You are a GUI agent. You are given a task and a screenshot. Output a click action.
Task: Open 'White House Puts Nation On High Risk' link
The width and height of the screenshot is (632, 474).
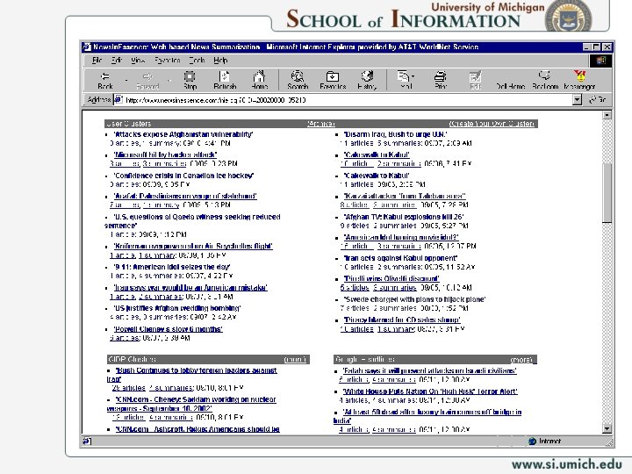click(429, 391)
